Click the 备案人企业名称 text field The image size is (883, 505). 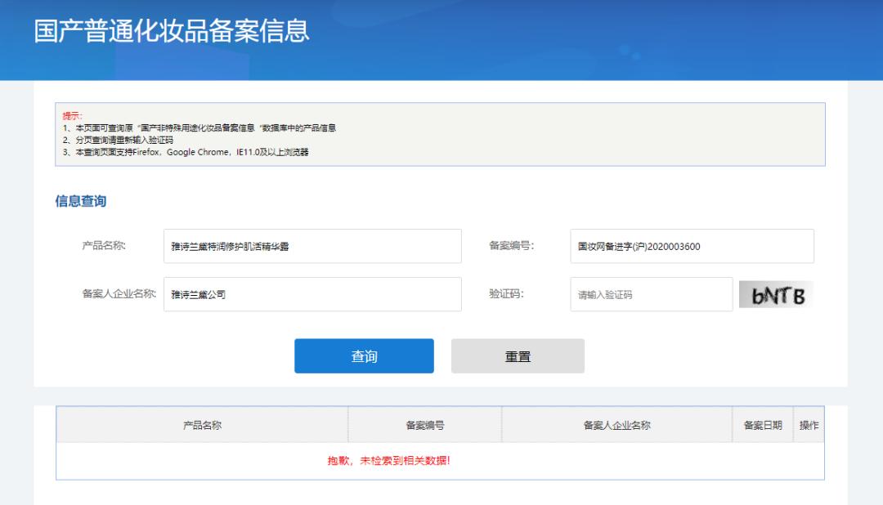coord(312,295)
